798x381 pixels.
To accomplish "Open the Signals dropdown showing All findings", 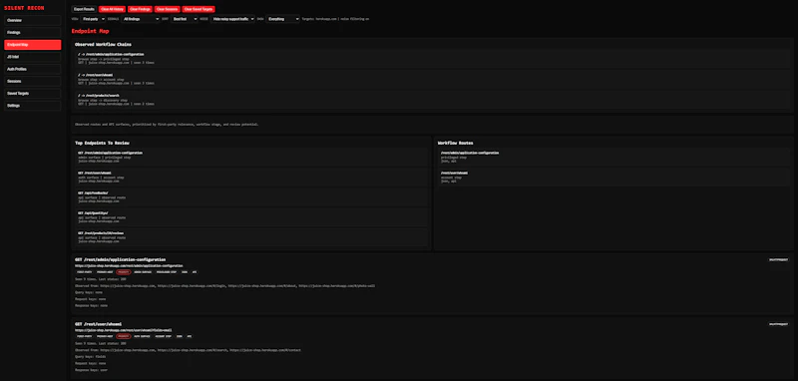I will pos(141,19).
